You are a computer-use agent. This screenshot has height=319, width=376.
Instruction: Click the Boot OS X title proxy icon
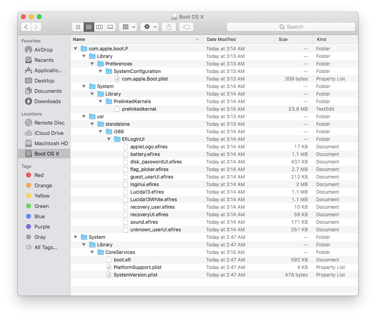tap(174, 17)
